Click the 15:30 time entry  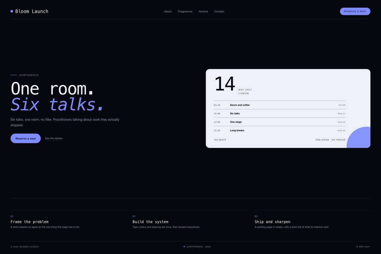click(x=217, y=130)
